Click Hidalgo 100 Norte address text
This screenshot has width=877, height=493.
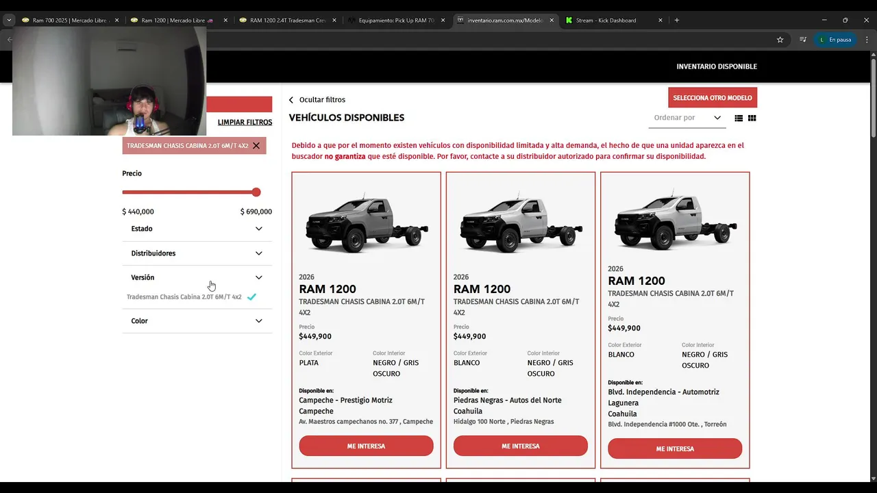(x=504, y=422)
